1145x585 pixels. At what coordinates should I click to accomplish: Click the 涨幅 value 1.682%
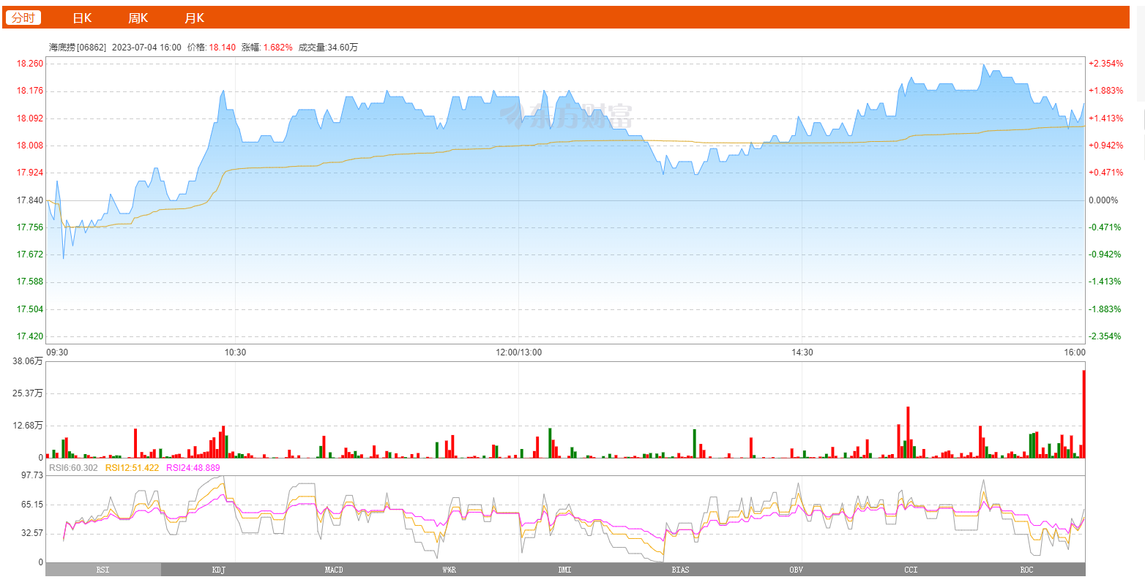(278, 47)
